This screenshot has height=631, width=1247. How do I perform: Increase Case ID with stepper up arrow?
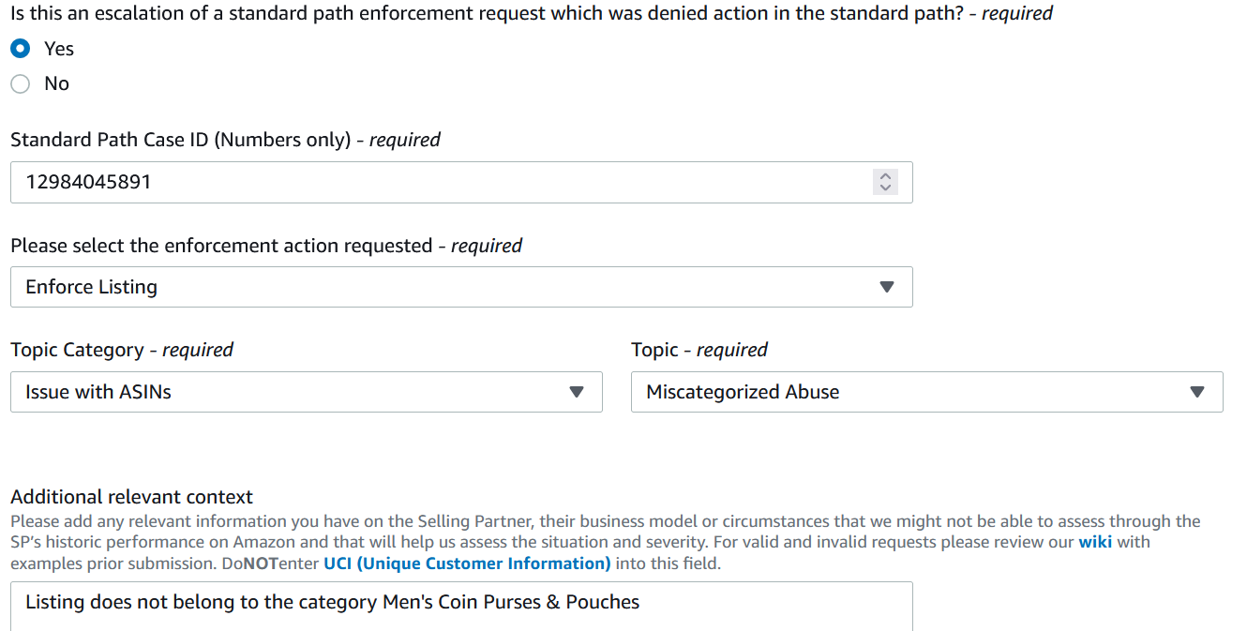click(x=885, y=175)
